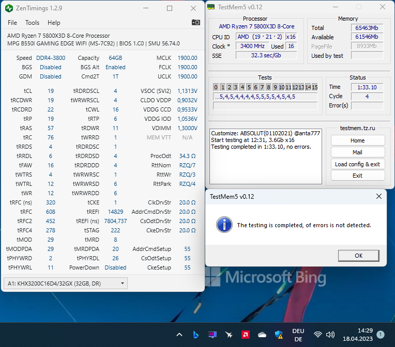This screenshot has width=395, height=347.
Task: Open the Help menu in ZenTimings
Action: point(54,23)
